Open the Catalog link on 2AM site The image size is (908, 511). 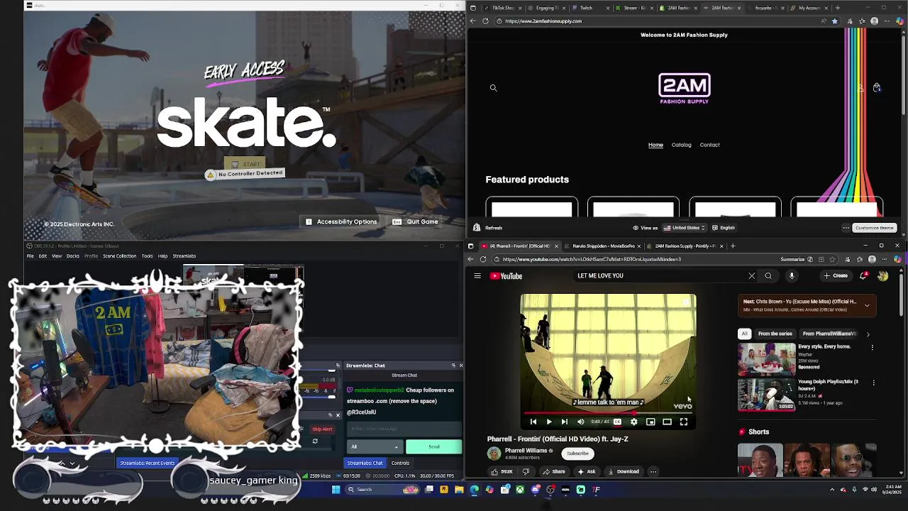click(681, 145)
